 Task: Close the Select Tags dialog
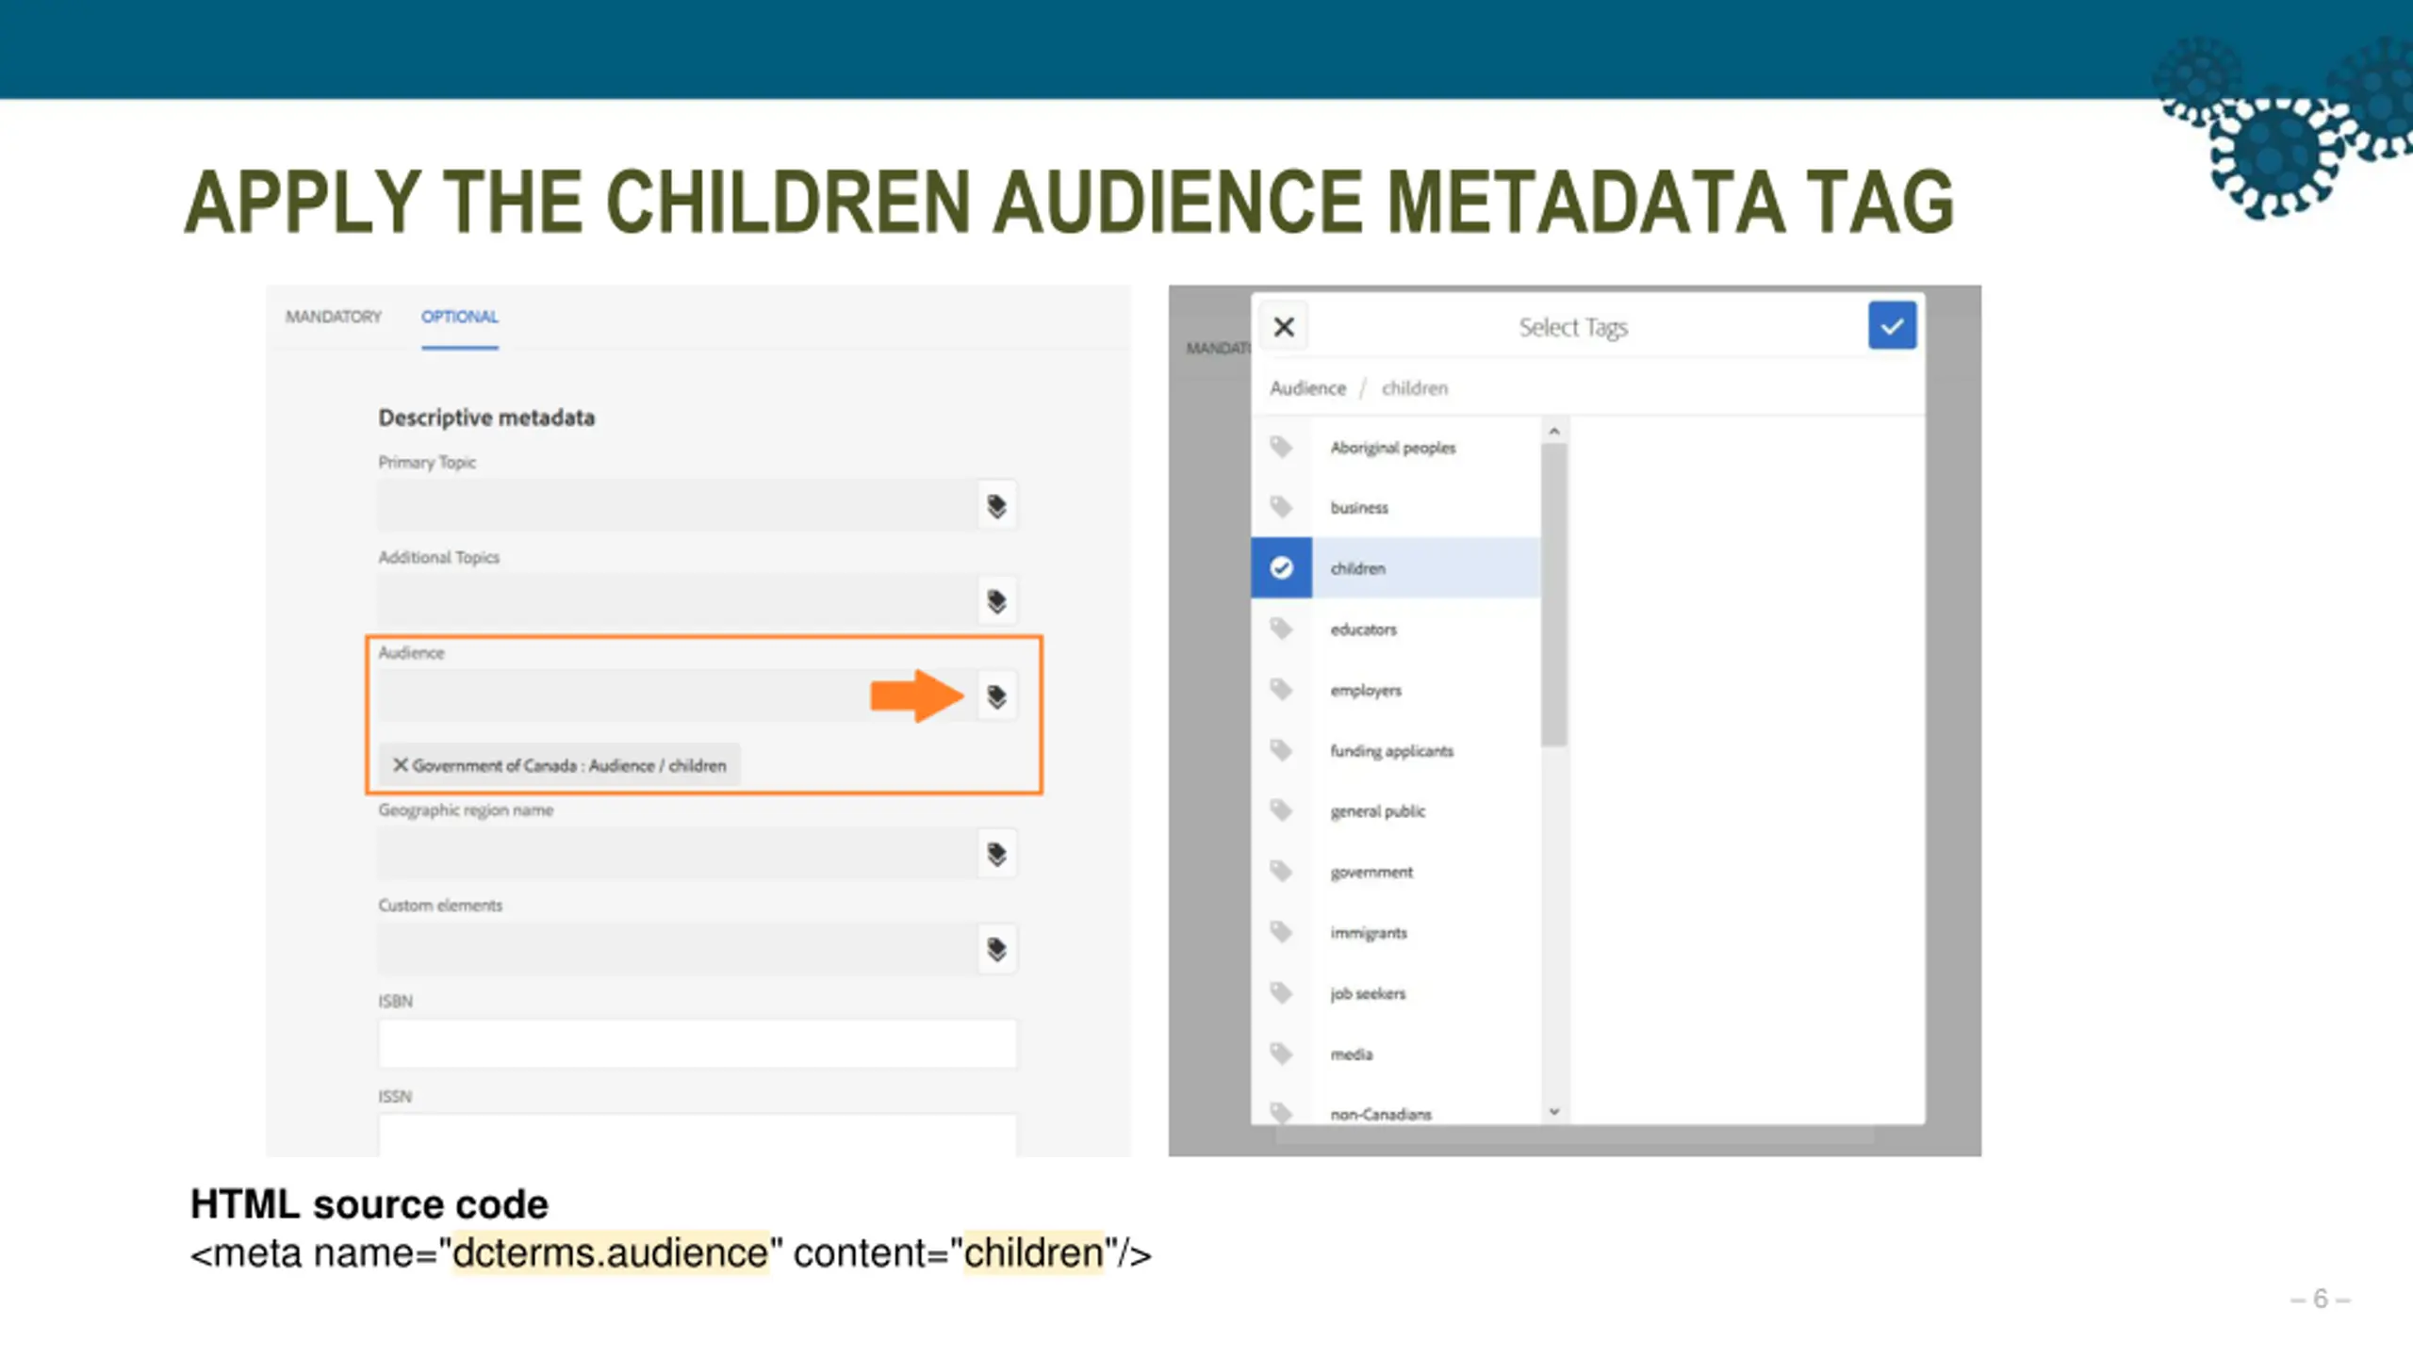pyautogui.click(x=1284, y=327)
